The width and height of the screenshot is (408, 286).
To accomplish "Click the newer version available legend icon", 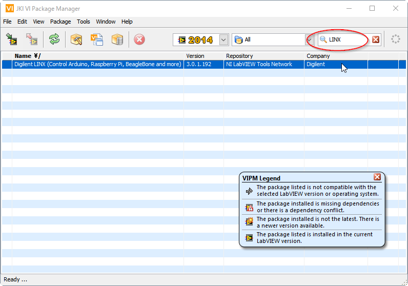I will (249, 221).
